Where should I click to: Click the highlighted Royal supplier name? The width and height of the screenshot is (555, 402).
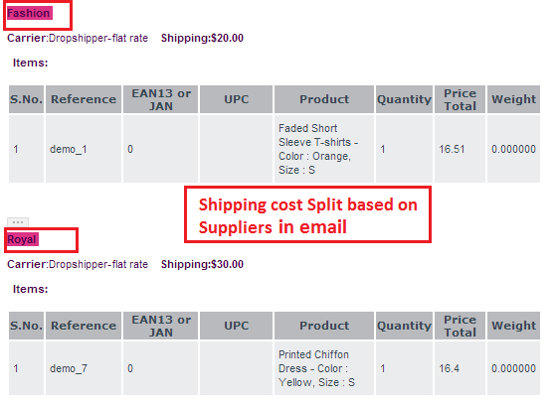click(23, 239)
